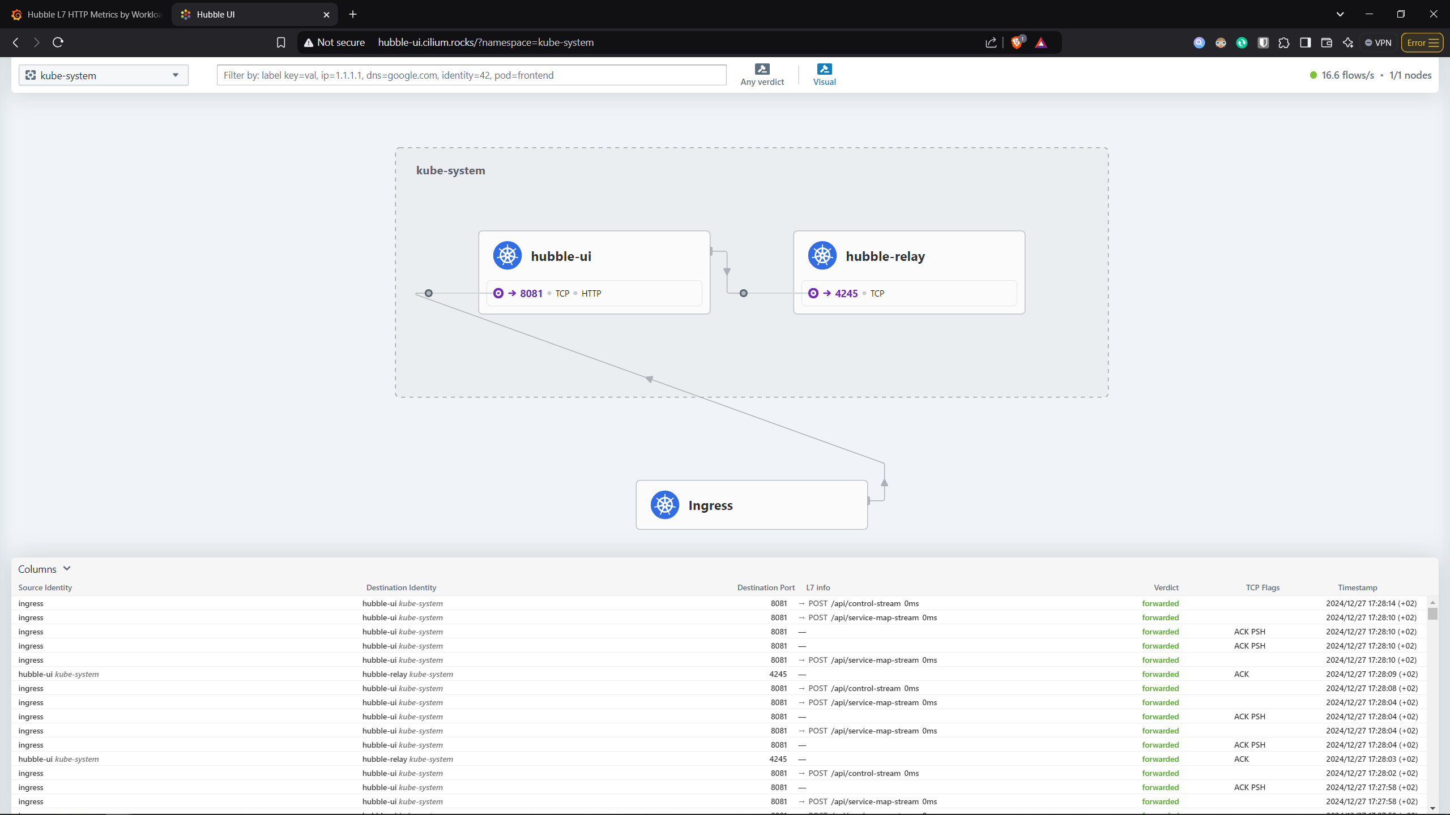The width and height of the screenshot is (1450, 815).
Task: Open the kube-system namespace dropdown
Action: pos(103,75)
